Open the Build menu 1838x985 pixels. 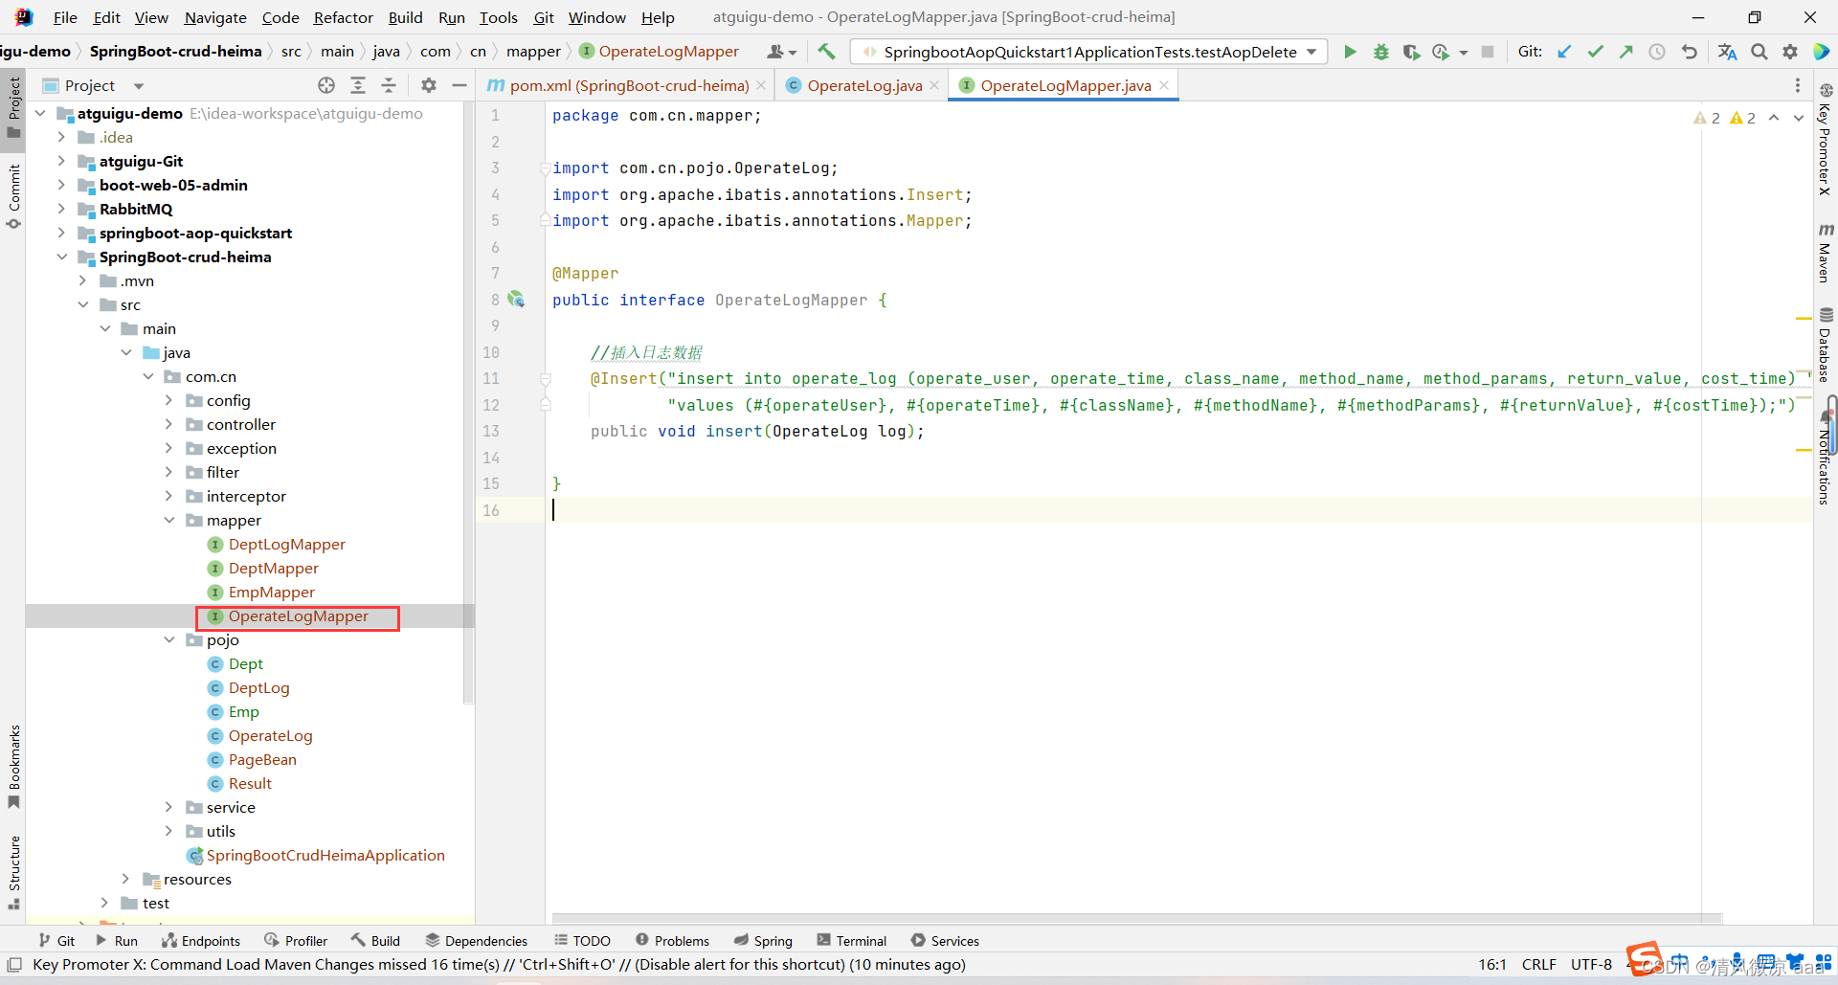tap(405, 17)
